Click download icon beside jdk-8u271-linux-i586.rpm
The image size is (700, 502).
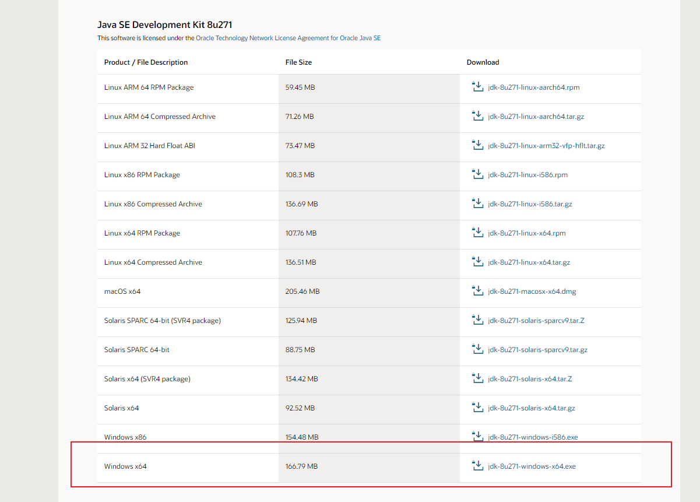[477, 174]
